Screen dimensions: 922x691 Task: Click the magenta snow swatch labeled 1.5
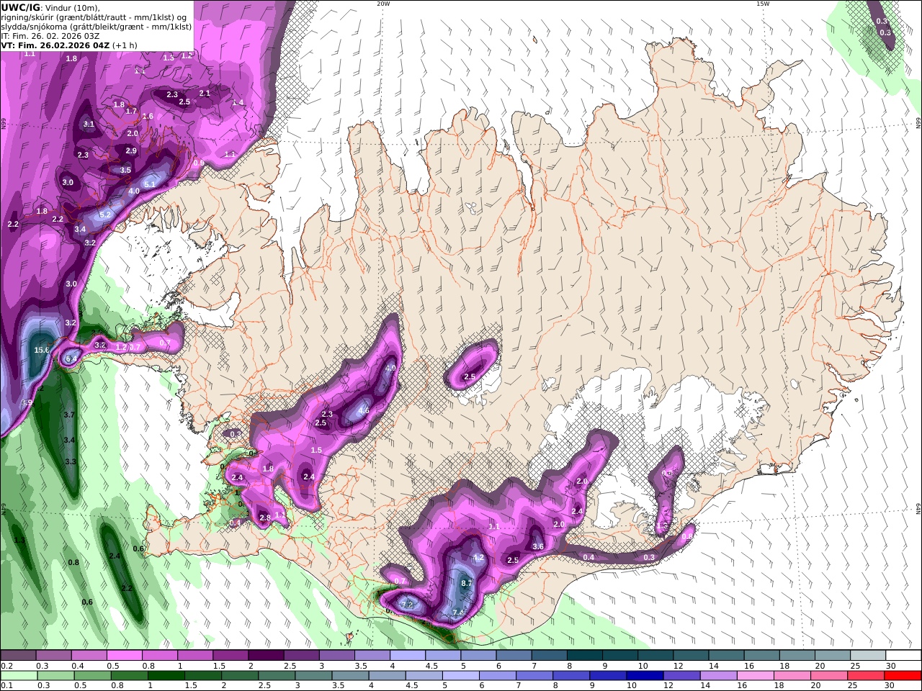(229, 655)
